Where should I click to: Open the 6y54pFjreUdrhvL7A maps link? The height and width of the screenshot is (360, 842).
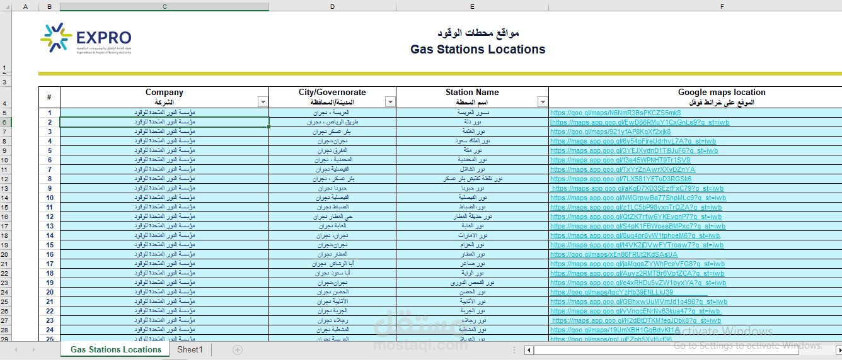tap(633, 141)
